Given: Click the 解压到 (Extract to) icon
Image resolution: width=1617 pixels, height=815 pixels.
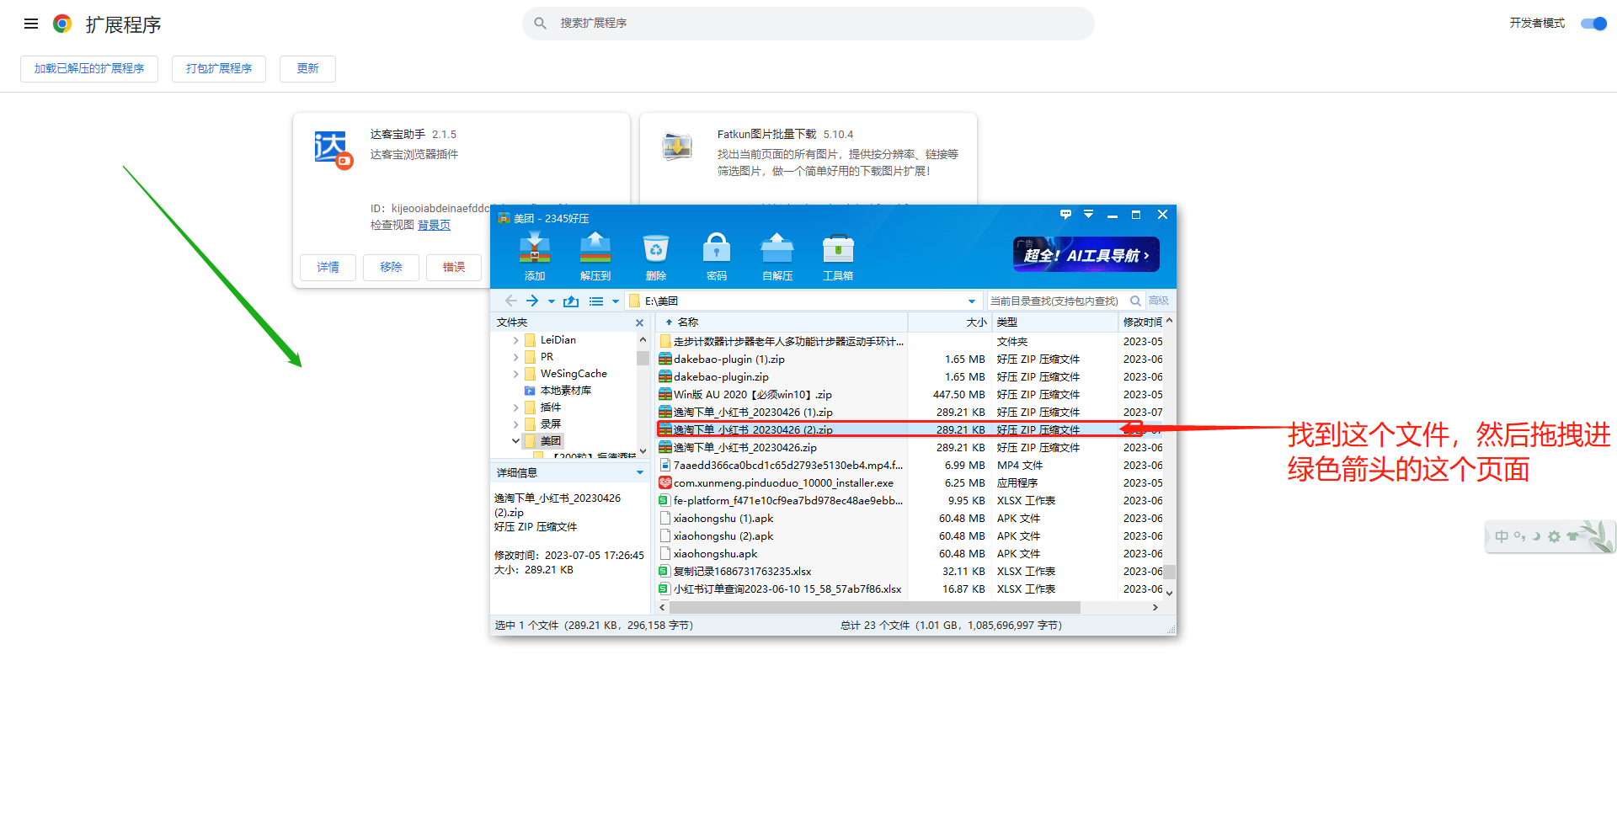Looking at the screenshot, I should click(595, 256).
